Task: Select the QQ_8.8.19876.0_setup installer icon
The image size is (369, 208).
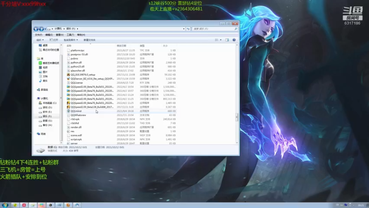Action: coord(68,74)
